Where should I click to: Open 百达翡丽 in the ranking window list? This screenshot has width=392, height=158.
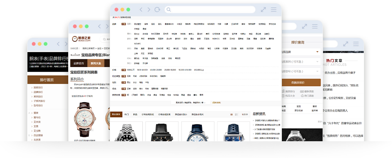38,135
